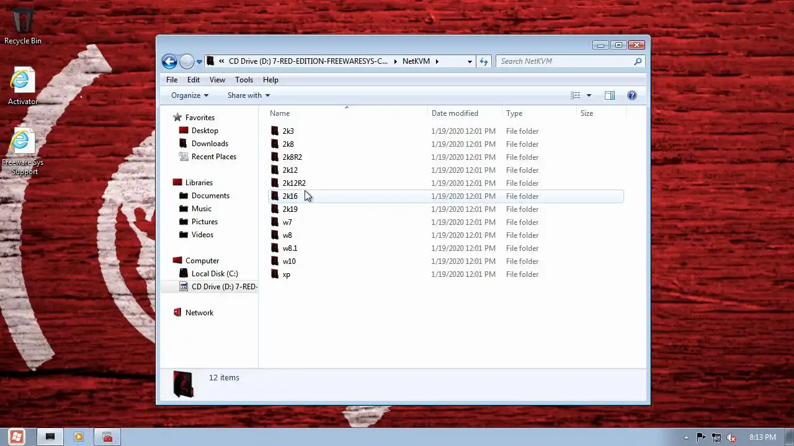This screenshot has width=794, height=446.
Task: Open the Share with dropdown
Action: (248, 95)
